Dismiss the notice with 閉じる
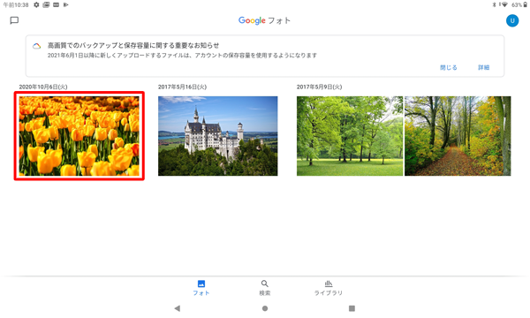 [x=449, y=68]
